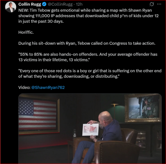Play the embedded Shawn Ryan video

[90, 129]
